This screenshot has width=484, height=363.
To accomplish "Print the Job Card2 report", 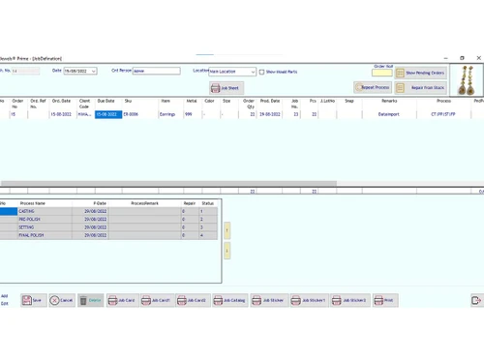I will [193, 300].
